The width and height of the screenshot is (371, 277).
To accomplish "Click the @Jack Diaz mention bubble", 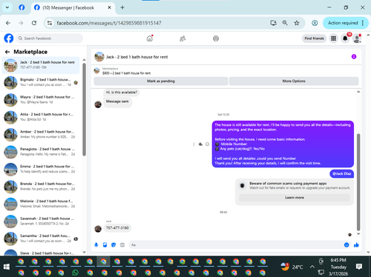I will point(342,173).
